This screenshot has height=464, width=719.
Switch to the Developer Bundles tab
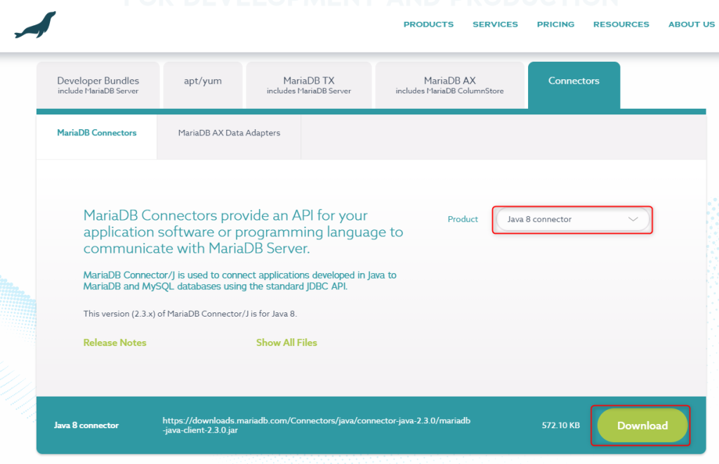[x=98, y=85]
